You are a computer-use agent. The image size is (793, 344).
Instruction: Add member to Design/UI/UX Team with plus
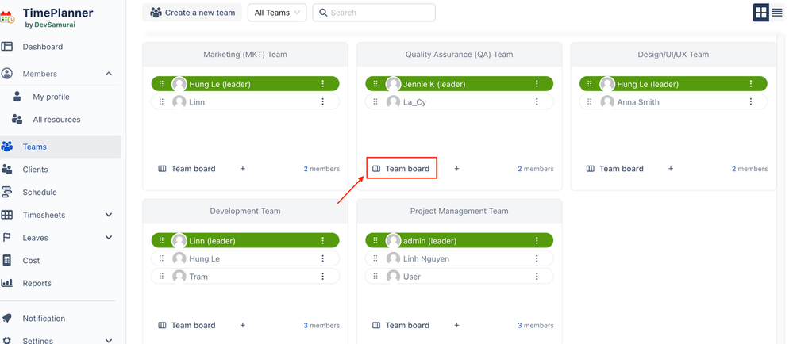pos(671,169)
